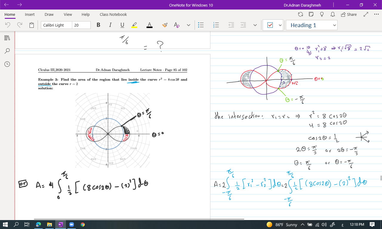
Task: Open the feed sticky-note icon
Action: tap(311, 14)
